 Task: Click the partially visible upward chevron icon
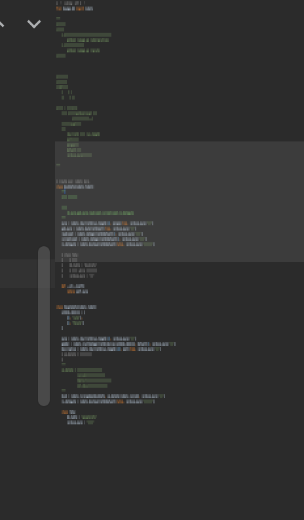tap(2, 24)
